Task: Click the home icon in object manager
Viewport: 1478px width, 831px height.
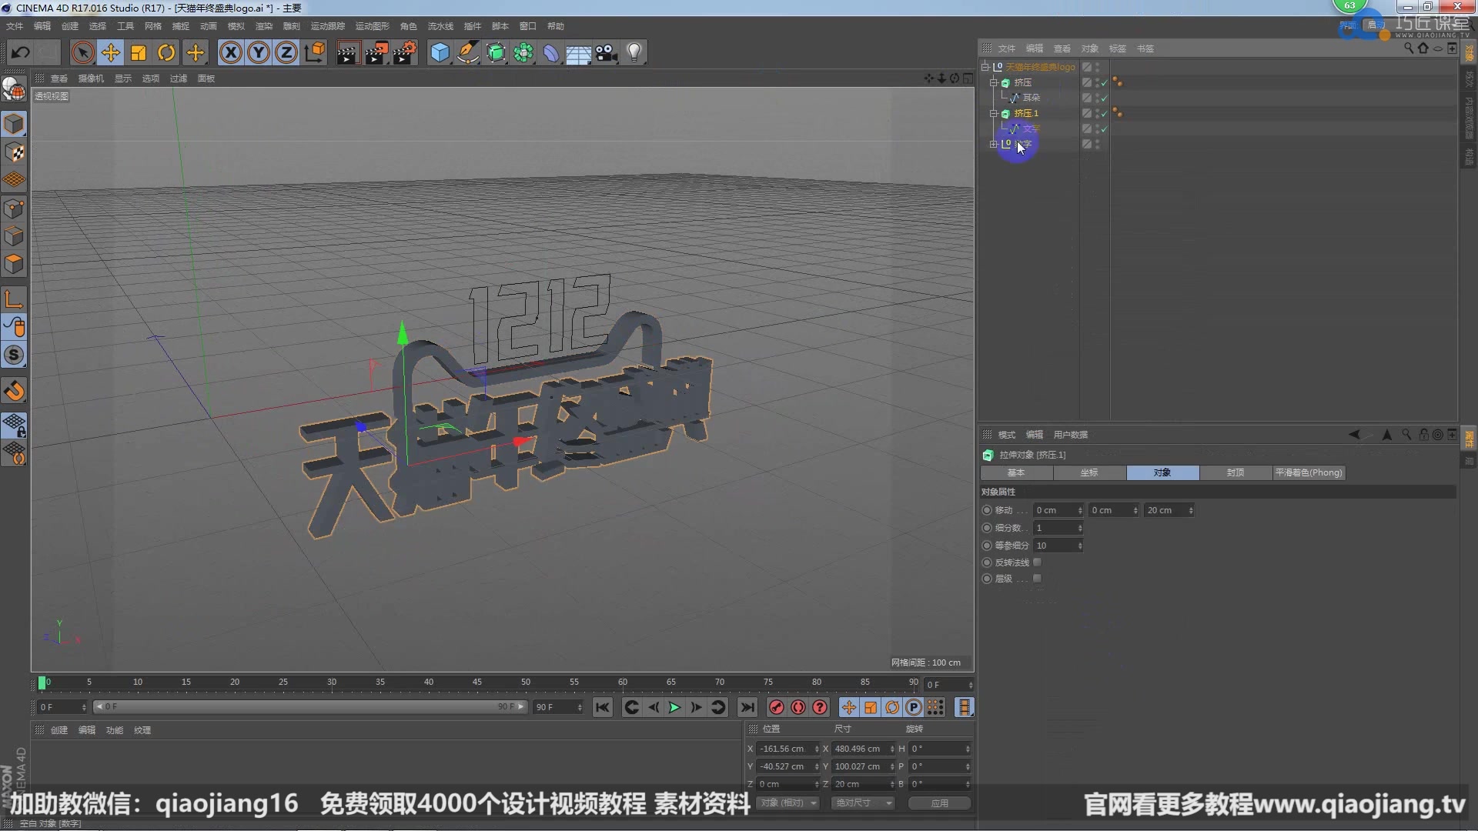Action: pos(1423,48)
